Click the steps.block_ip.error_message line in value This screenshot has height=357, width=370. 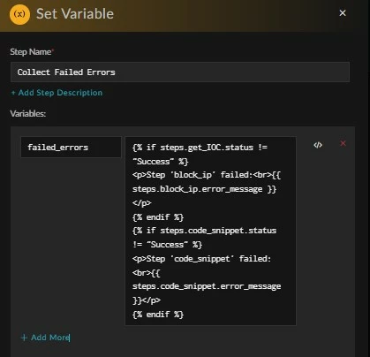204,189
